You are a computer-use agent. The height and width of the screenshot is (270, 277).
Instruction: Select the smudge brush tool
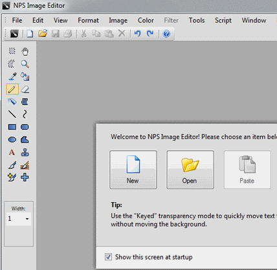(25, 165)
